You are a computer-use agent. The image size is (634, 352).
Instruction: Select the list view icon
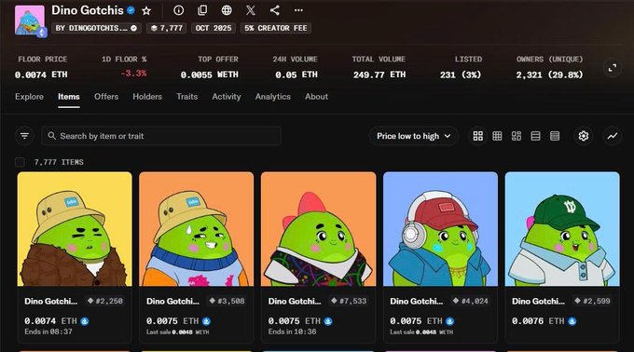point(535,136)
